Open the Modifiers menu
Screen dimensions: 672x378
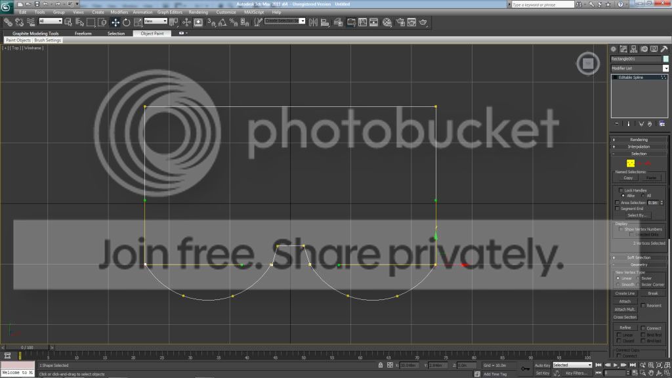pyautogui.click(x=119, y=12)
